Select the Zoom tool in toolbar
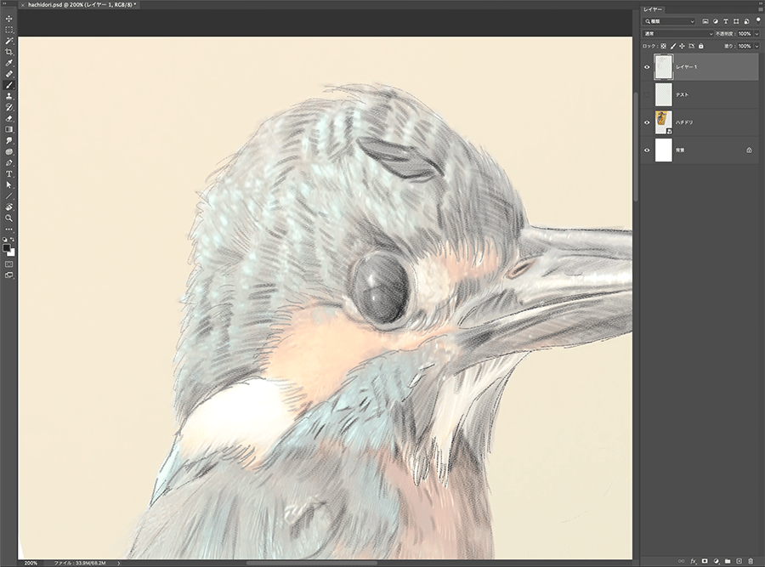The height and width of the screenshot is (567, 765). (9, 218)
